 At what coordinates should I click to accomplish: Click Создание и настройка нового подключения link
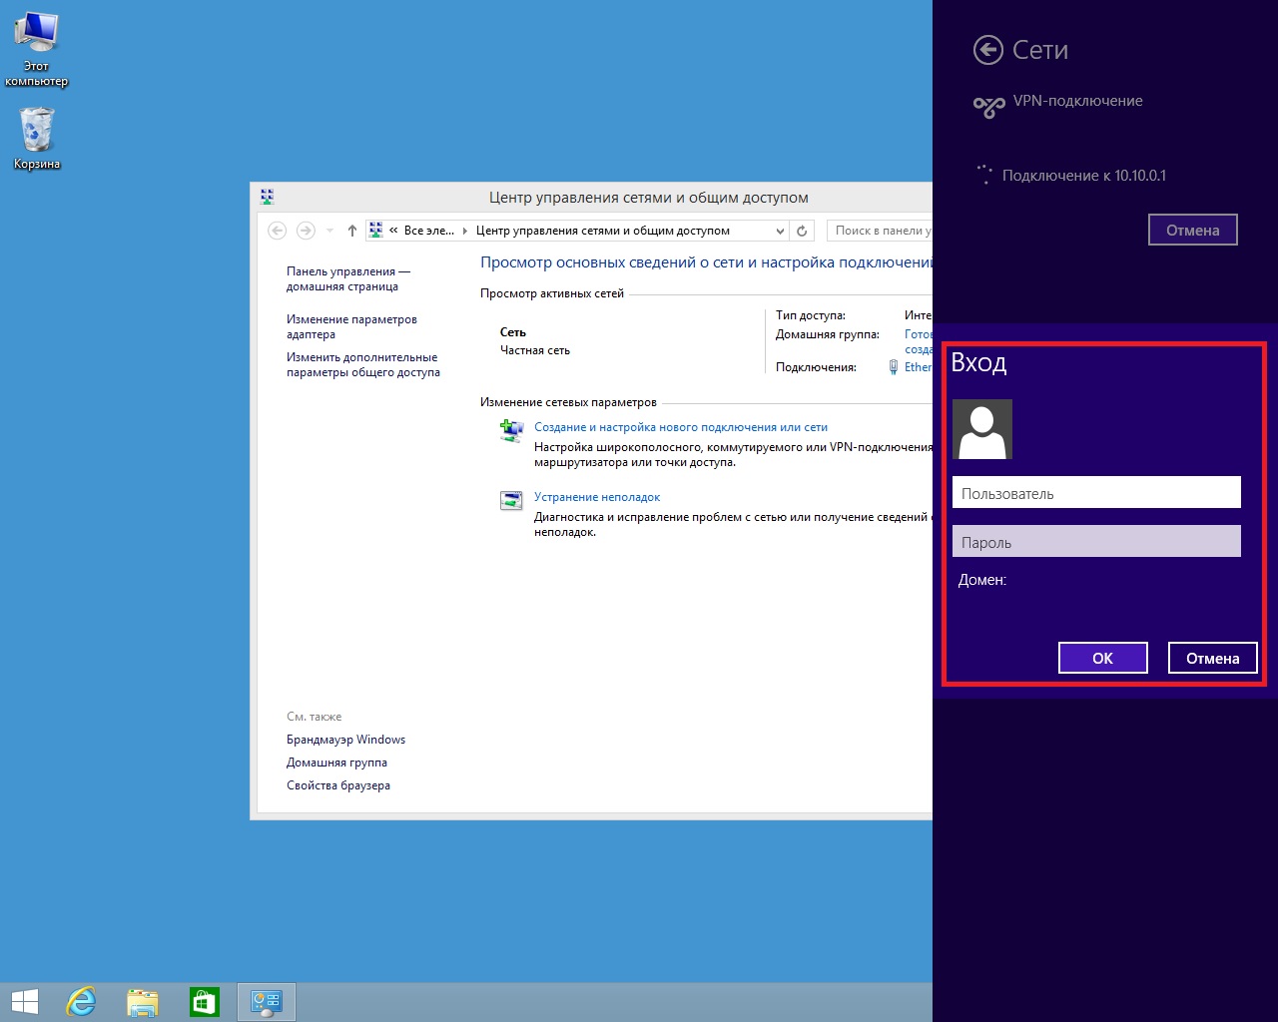coord(681,427)
